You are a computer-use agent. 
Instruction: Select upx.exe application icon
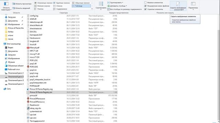[x=28, y=118]
